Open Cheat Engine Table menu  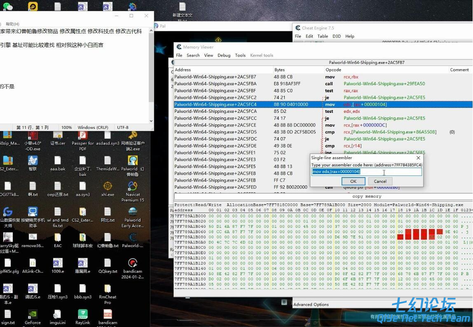pos(323,36)
